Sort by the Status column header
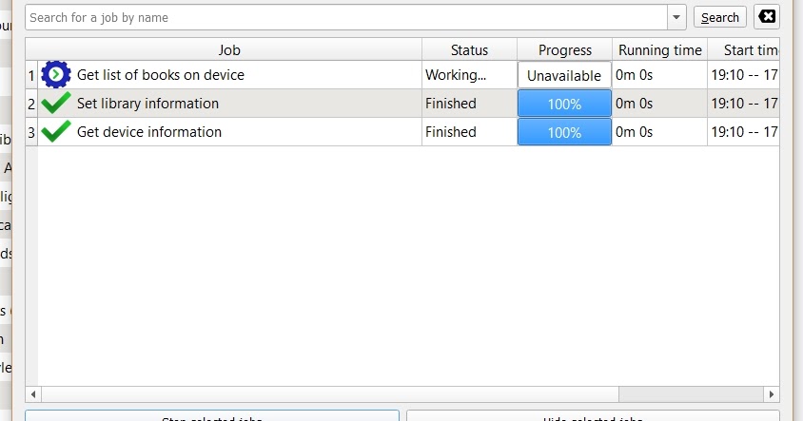Image resolution: width=803 pixels, height=421 pixels. coord(469,49)
